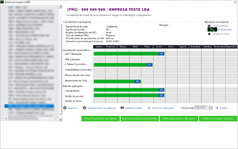Click the printer icon for Imprimir todas as empresas
238x149 pixels.
coord(84,108)
